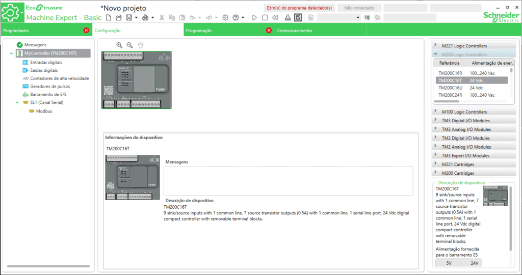Print using the printer icon
522x275 pixels.
[145, 18]
